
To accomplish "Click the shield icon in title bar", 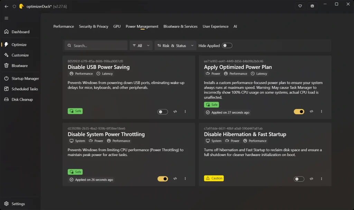I will click(14, 6).
